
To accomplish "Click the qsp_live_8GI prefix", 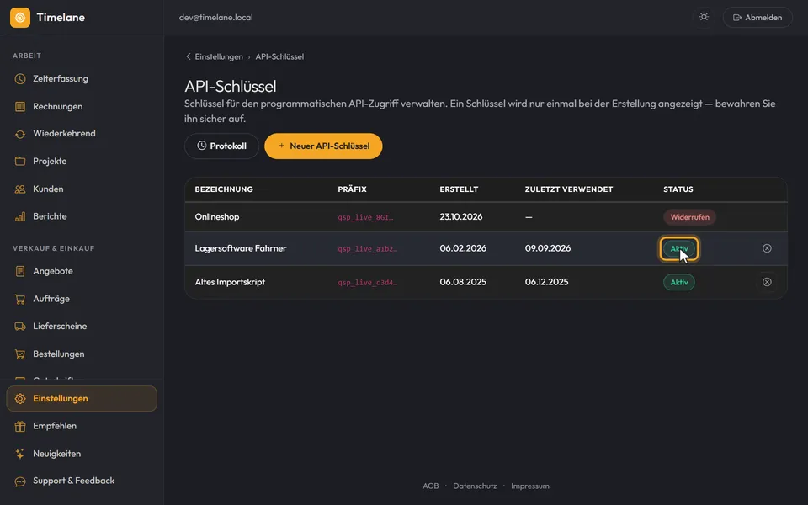I will point(365,217).
